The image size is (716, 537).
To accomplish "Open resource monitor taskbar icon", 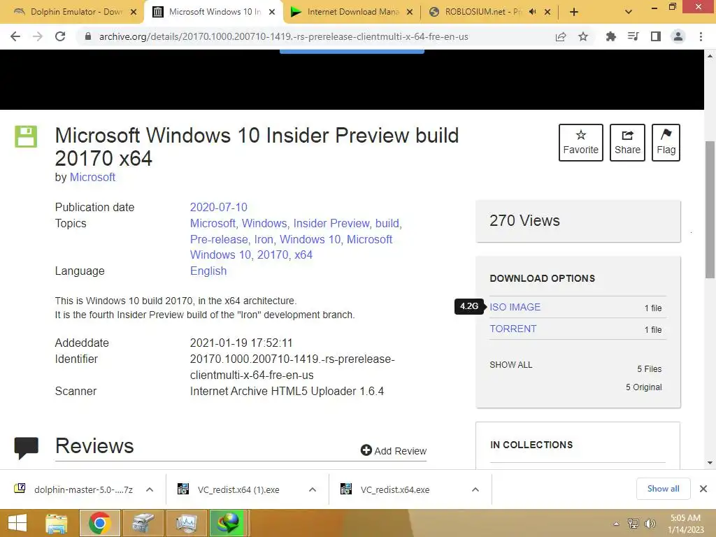I will 186,523.
